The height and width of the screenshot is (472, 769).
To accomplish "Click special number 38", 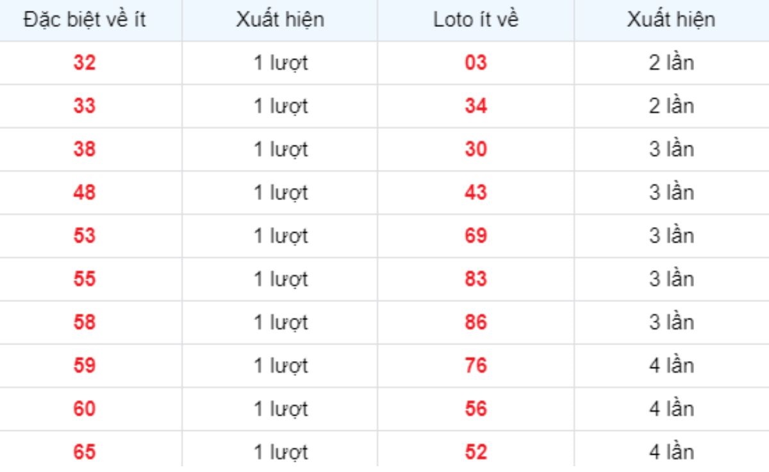I will [x=85, y=149].
